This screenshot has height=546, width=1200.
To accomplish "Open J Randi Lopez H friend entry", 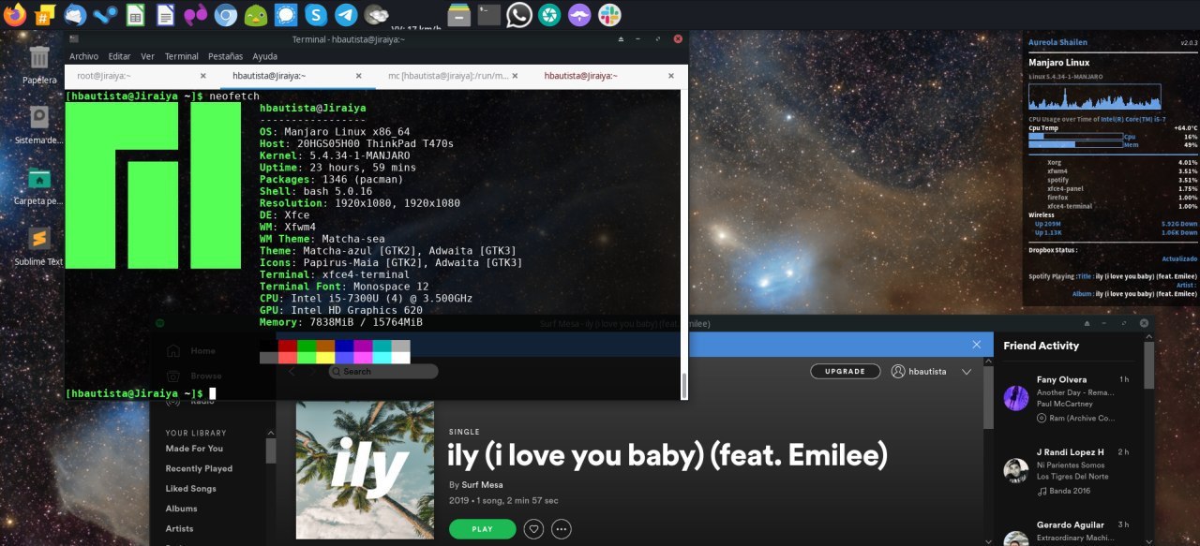I will point(1070,452).
